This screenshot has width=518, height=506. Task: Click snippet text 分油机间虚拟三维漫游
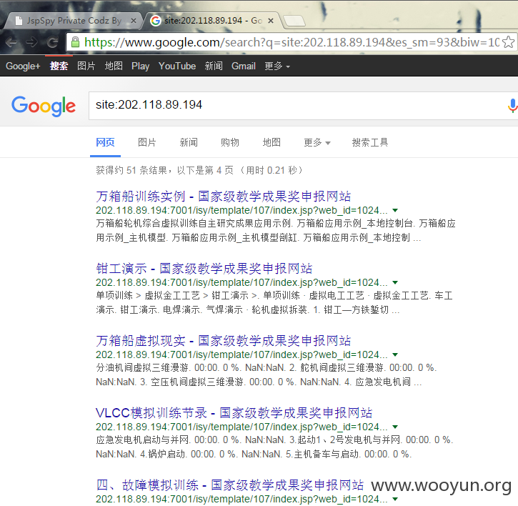pyautogui.click(x=142, y=367)
